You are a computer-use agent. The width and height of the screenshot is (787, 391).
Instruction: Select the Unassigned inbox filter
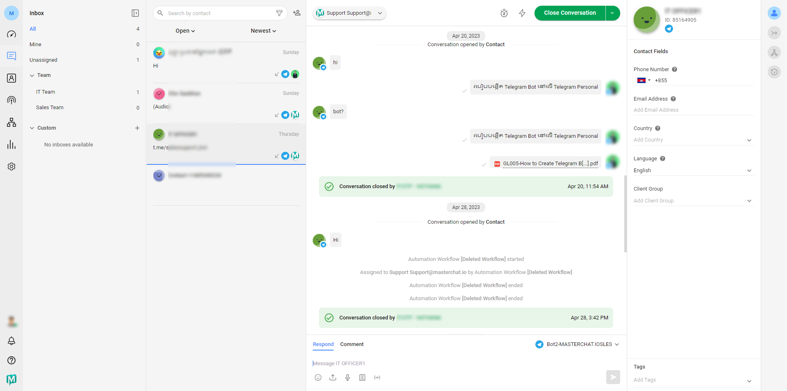coord(84,60)
